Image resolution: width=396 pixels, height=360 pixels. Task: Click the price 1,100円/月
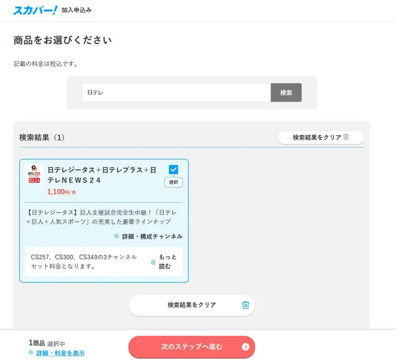61,192
